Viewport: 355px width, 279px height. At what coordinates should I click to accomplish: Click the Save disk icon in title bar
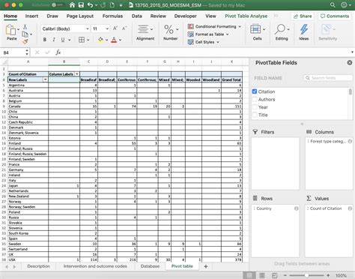81,5
